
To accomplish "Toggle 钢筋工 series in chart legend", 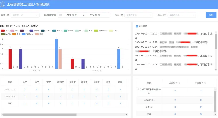I will point(32,30).
